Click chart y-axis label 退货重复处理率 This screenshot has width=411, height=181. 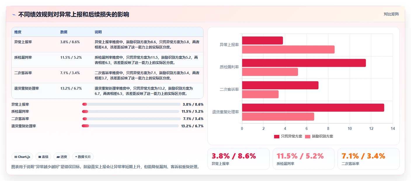click(x=225, y=112)
